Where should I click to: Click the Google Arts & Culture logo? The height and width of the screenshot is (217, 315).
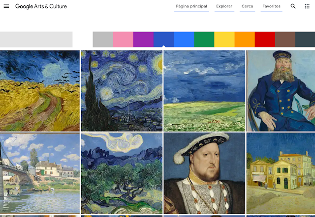pyautogui.click(x=41, y=6)
